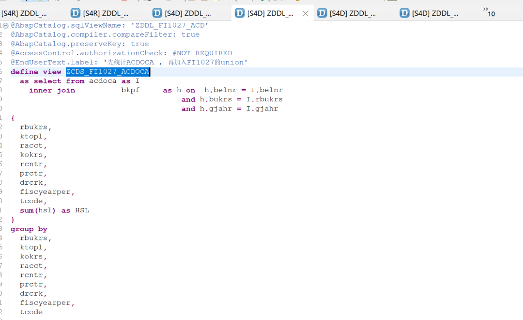Viewport: 523px width, 320px height.
Task: Click prctr in the select list
Action: (31, 174)
